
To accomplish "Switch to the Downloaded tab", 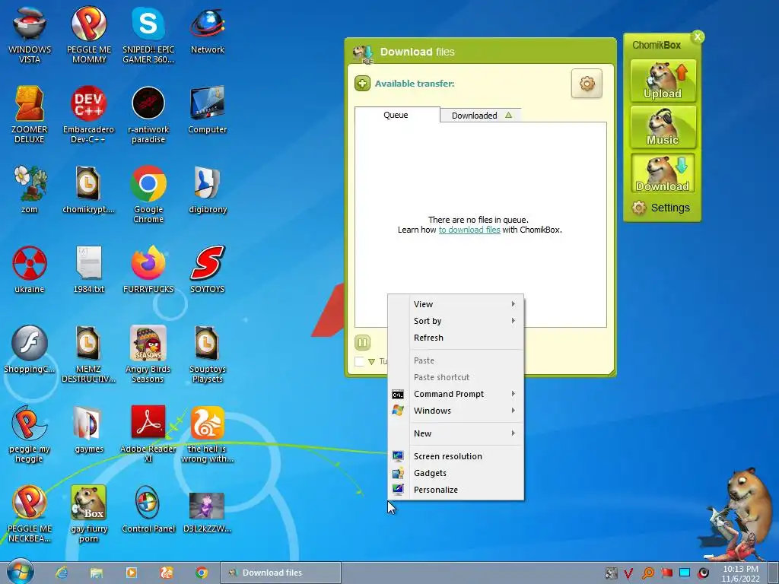I will (x=481, y=116).
